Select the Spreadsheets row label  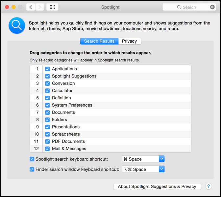66,134
